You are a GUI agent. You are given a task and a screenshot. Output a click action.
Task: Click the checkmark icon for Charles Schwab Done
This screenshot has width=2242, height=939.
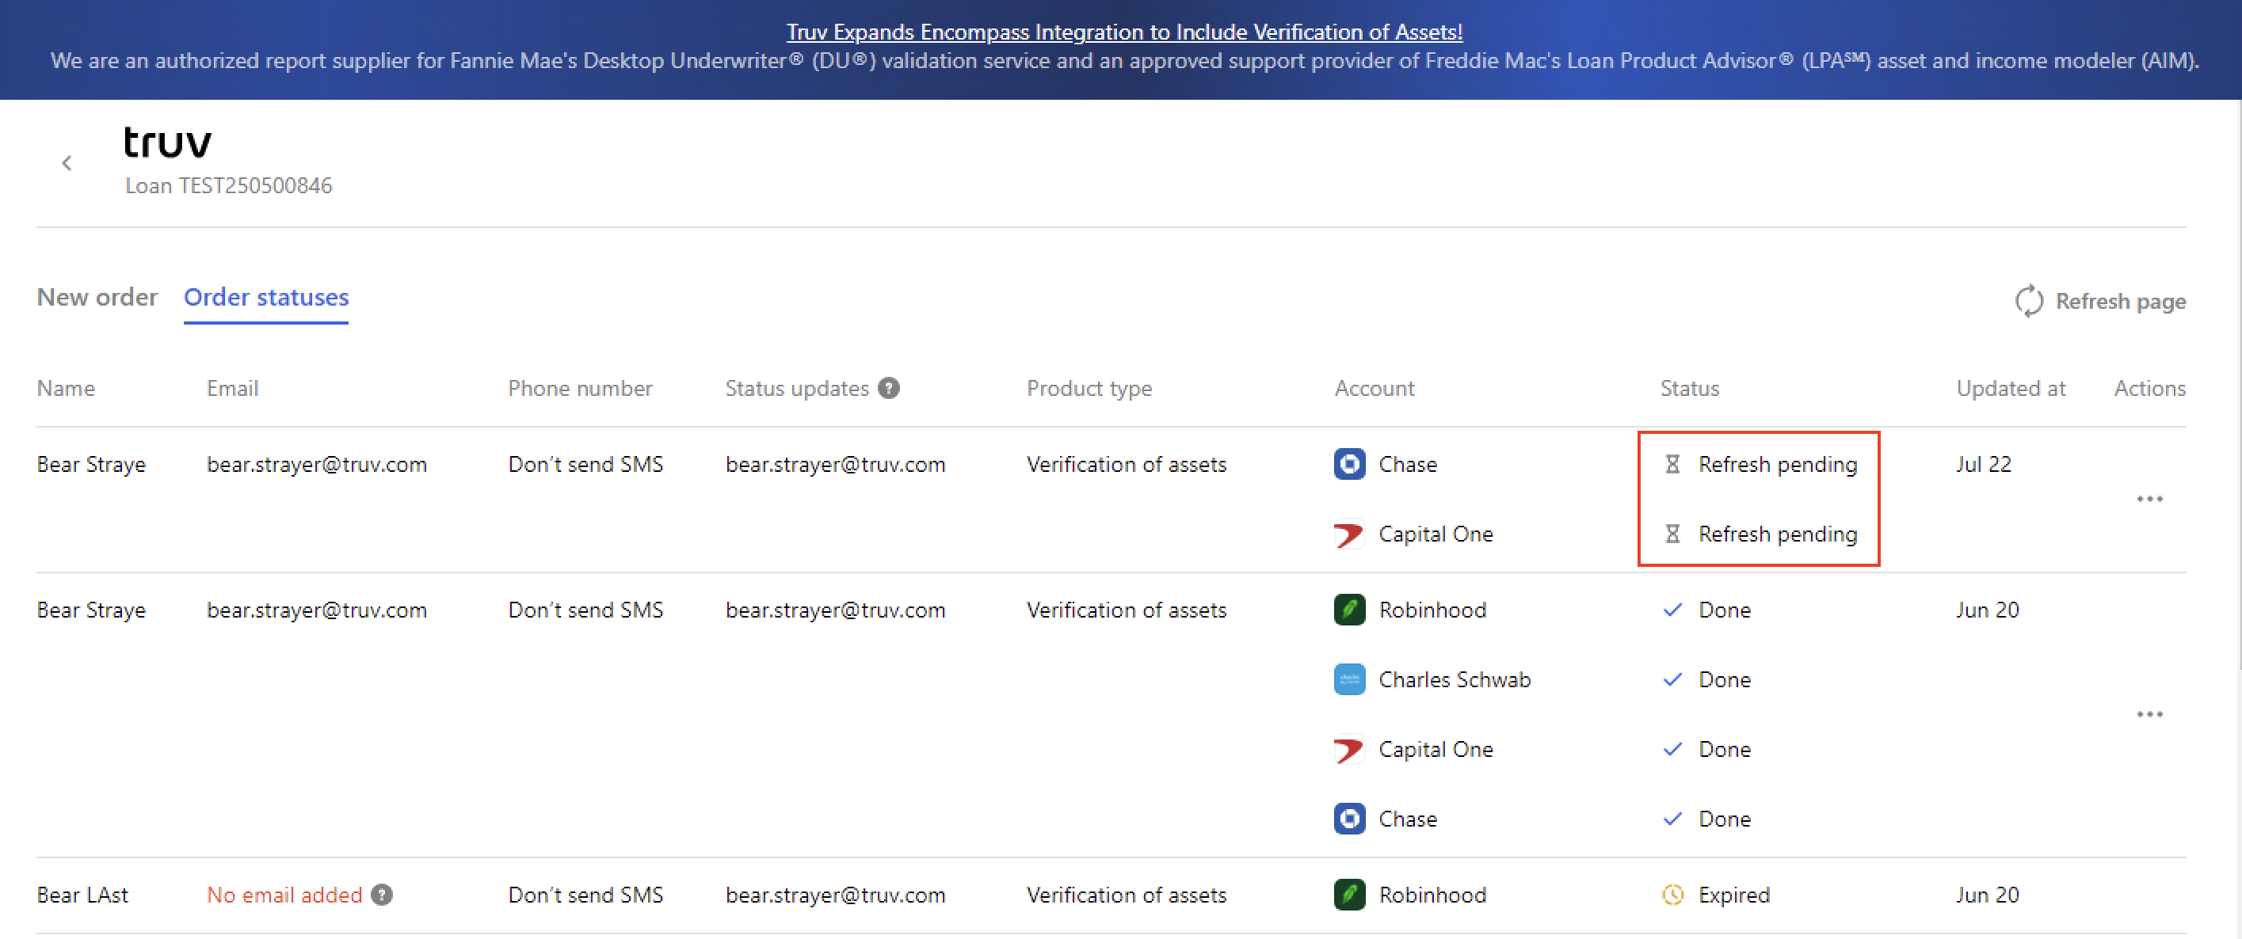pos(1672,680)
